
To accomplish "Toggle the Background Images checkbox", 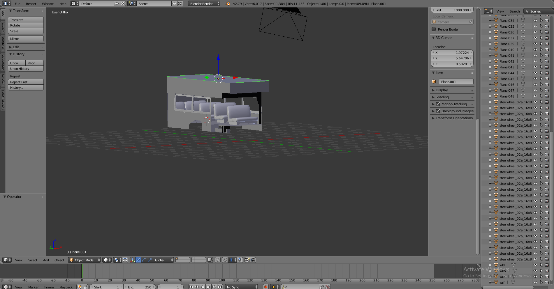I will 438,111.
